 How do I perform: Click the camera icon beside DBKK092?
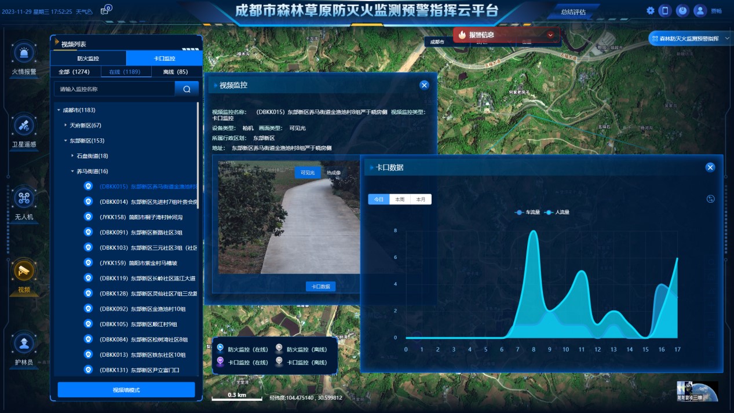coord(88,309)
